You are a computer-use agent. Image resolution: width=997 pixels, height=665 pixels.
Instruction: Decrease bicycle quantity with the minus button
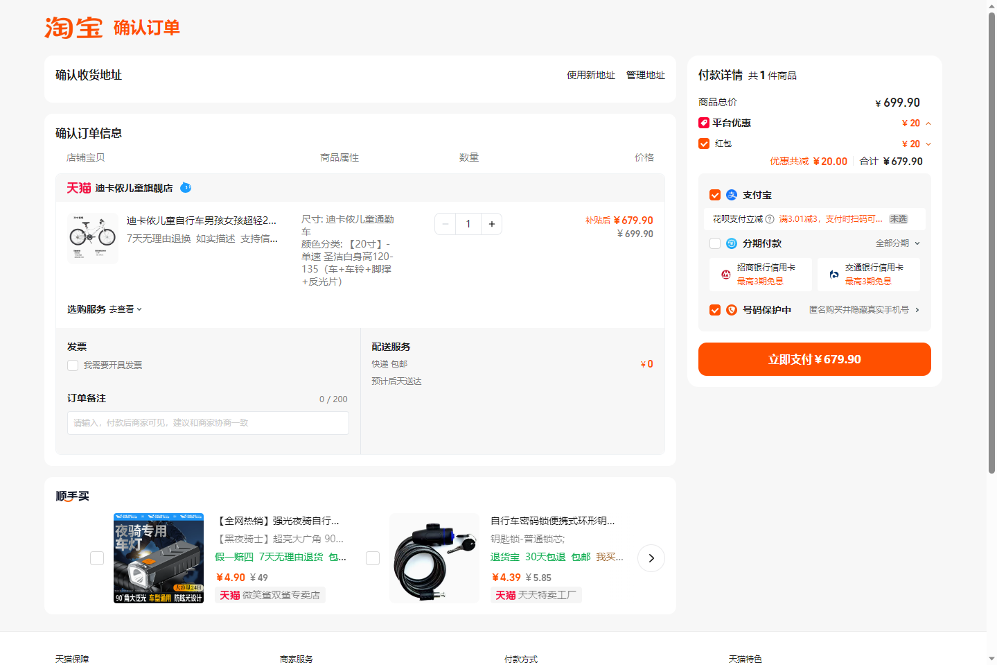tap(445, 224)
